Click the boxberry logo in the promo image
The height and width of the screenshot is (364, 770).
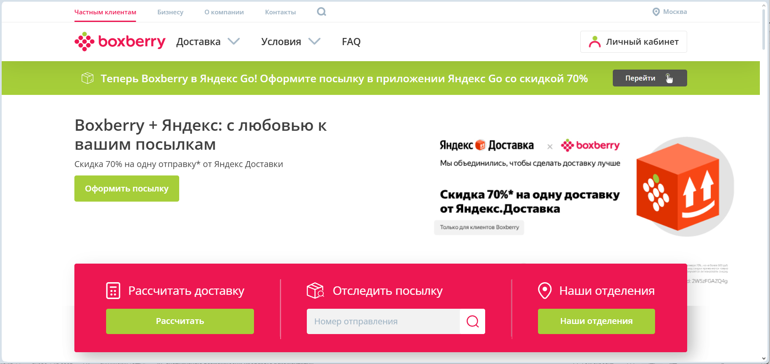click(x=590, y=145)
